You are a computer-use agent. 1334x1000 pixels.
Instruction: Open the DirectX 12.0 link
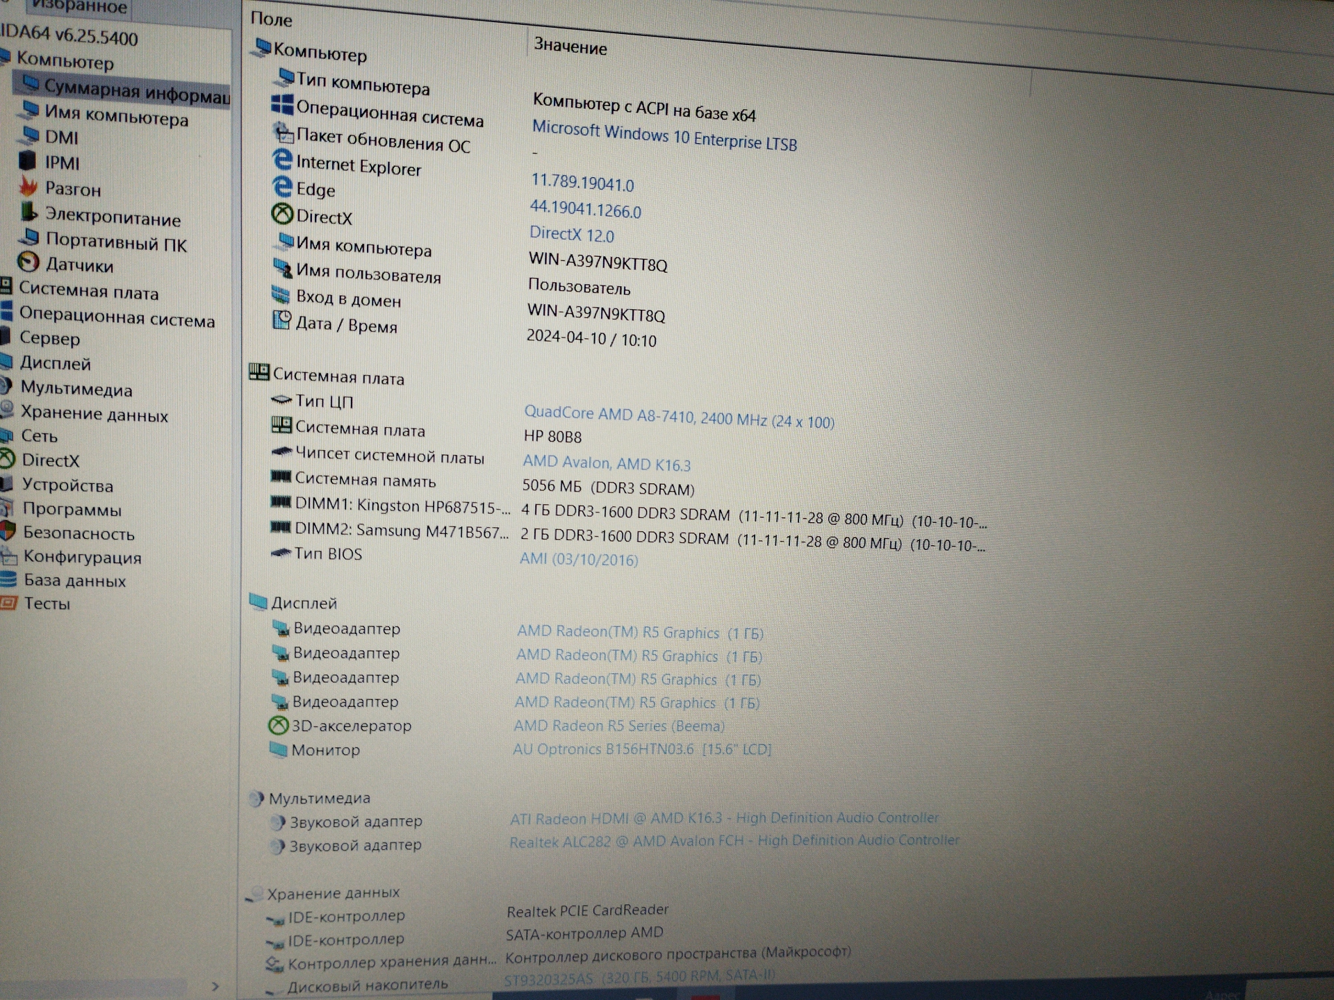[571, 234]
